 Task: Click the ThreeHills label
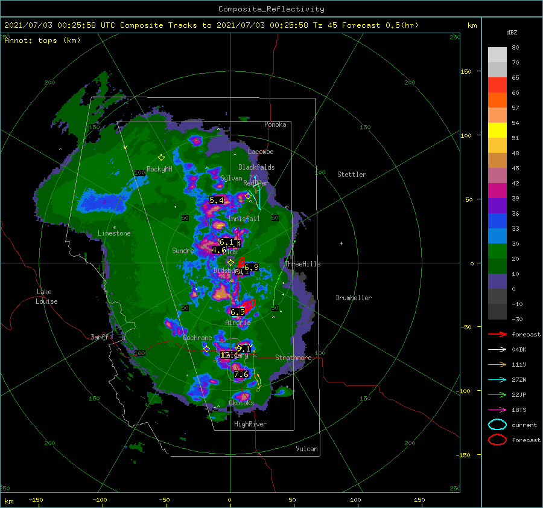pos(302,264)
